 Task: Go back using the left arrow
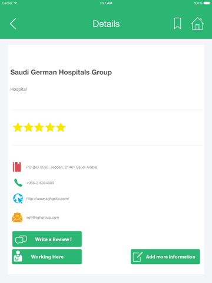pos(13,24)
